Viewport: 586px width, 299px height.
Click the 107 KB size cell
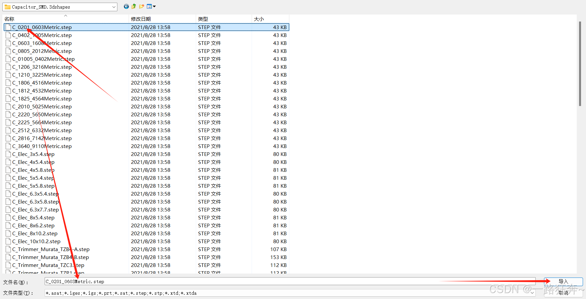coord(278,249)
